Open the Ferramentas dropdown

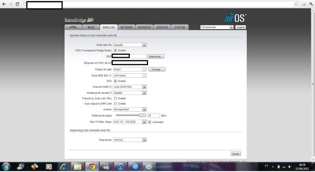tap(217, 27)
